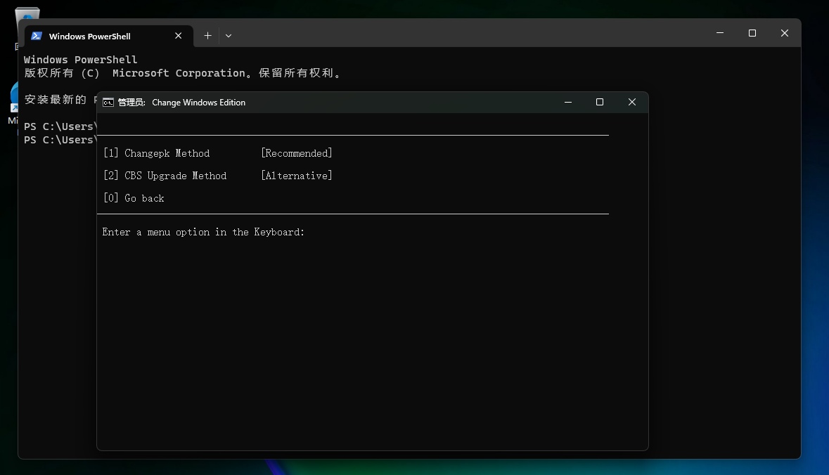Maximize the Change Windows Edition window
The image size is (829, 475).
[x=600, y=103]
